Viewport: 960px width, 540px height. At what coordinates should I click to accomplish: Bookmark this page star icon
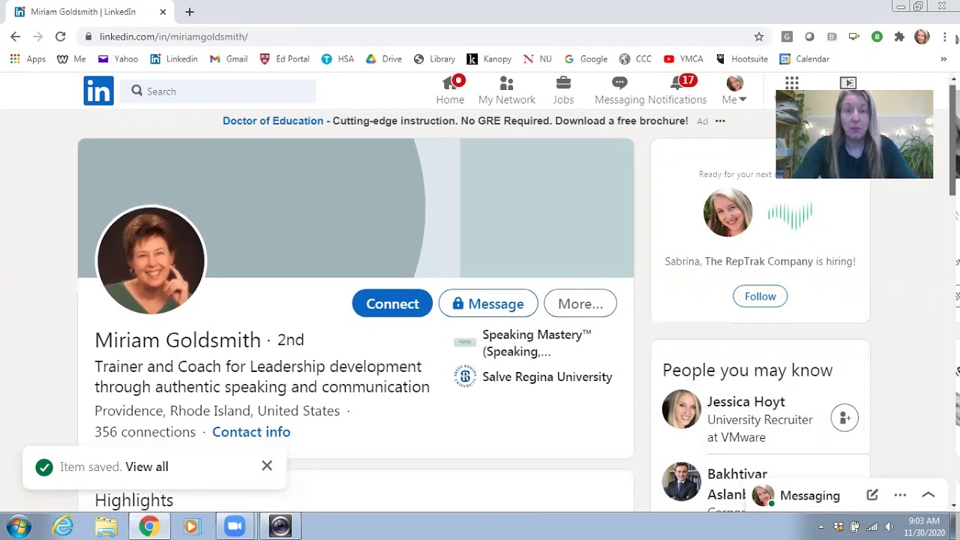[x=759, y=36]
